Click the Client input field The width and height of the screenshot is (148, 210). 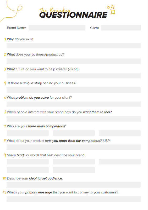(x=121, y=28)
